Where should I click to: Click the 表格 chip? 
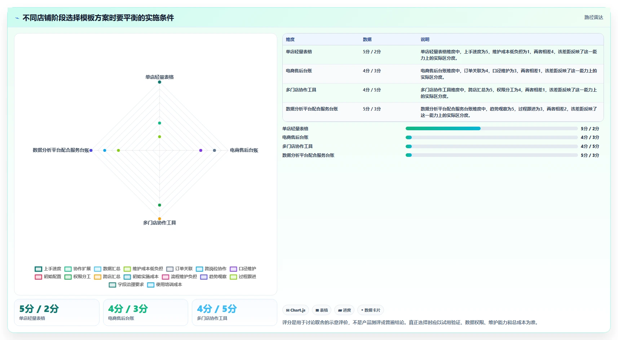click(322, 310)
